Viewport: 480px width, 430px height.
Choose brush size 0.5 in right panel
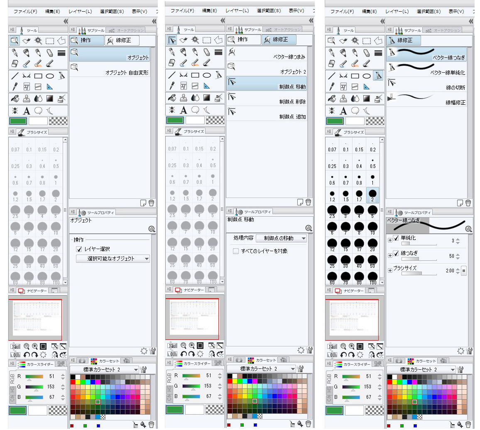pyautogui.click(x=372, y=163)
